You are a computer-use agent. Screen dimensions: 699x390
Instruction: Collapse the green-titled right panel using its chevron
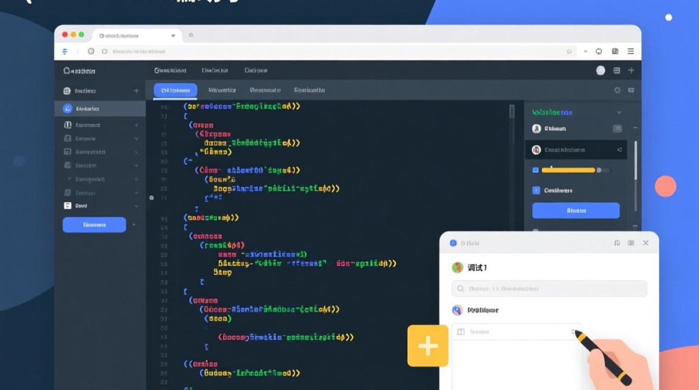coord(619,112)
